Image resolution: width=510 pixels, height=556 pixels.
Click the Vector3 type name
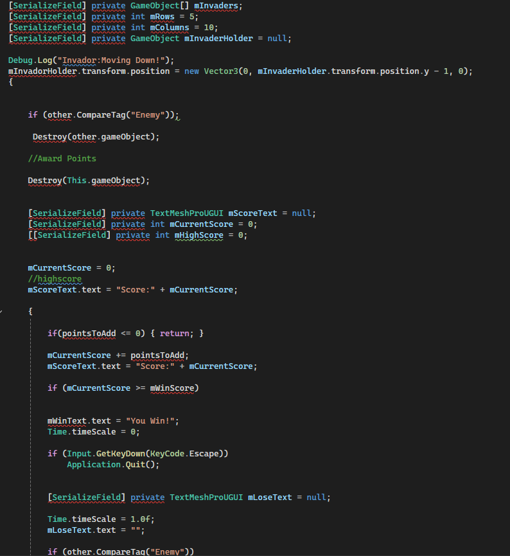tap(221, 71)
